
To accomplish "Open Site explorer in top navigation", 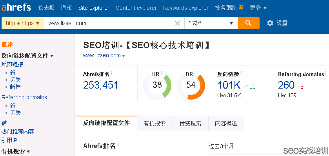I will [x=94, y=8].
